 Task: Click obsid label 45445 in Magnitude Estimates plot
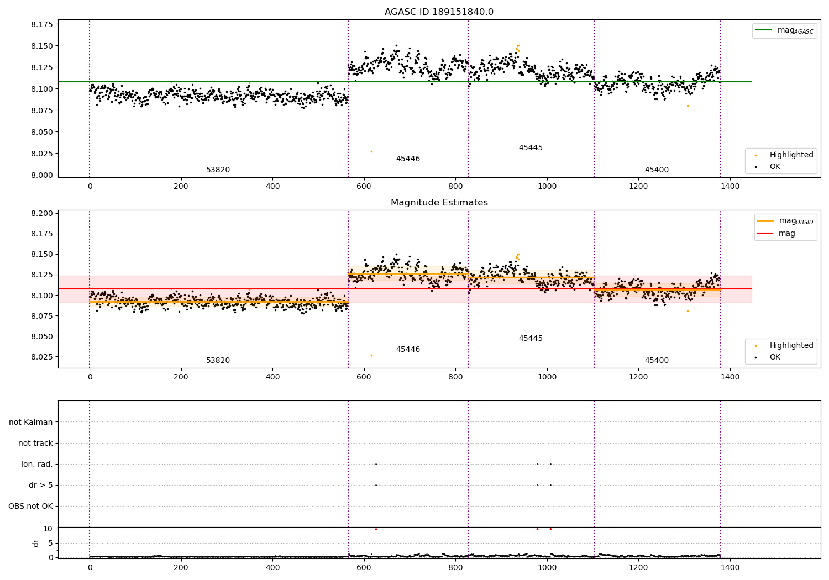[531, 339]
